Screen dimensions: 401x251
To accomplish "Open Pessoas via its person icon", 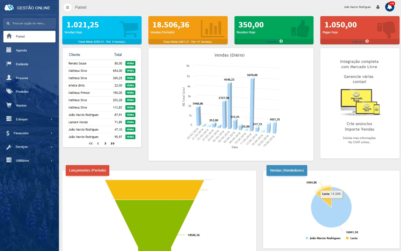I will pos(9,78).
